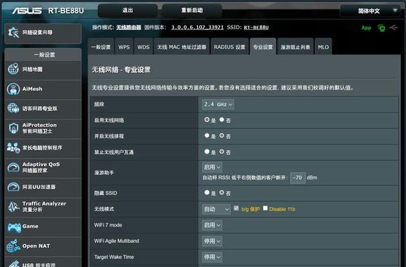This screenshot has height=267, width=406.
Task: Select 是 for 禁止无线用户互通
Action: point(207,152)
